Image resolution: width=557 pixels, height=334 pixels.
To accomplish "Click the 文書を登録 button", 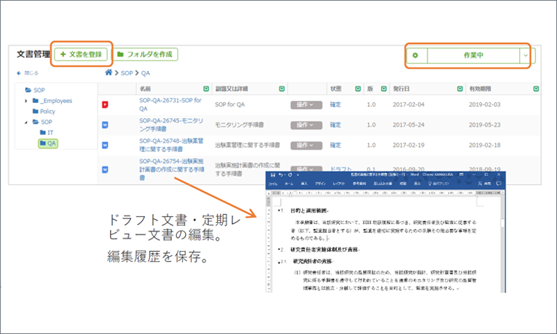I will coord(81,54).
